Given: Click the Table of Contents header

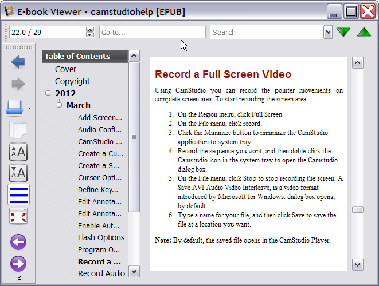Looking at the screenshot, I should coord(85,56).
